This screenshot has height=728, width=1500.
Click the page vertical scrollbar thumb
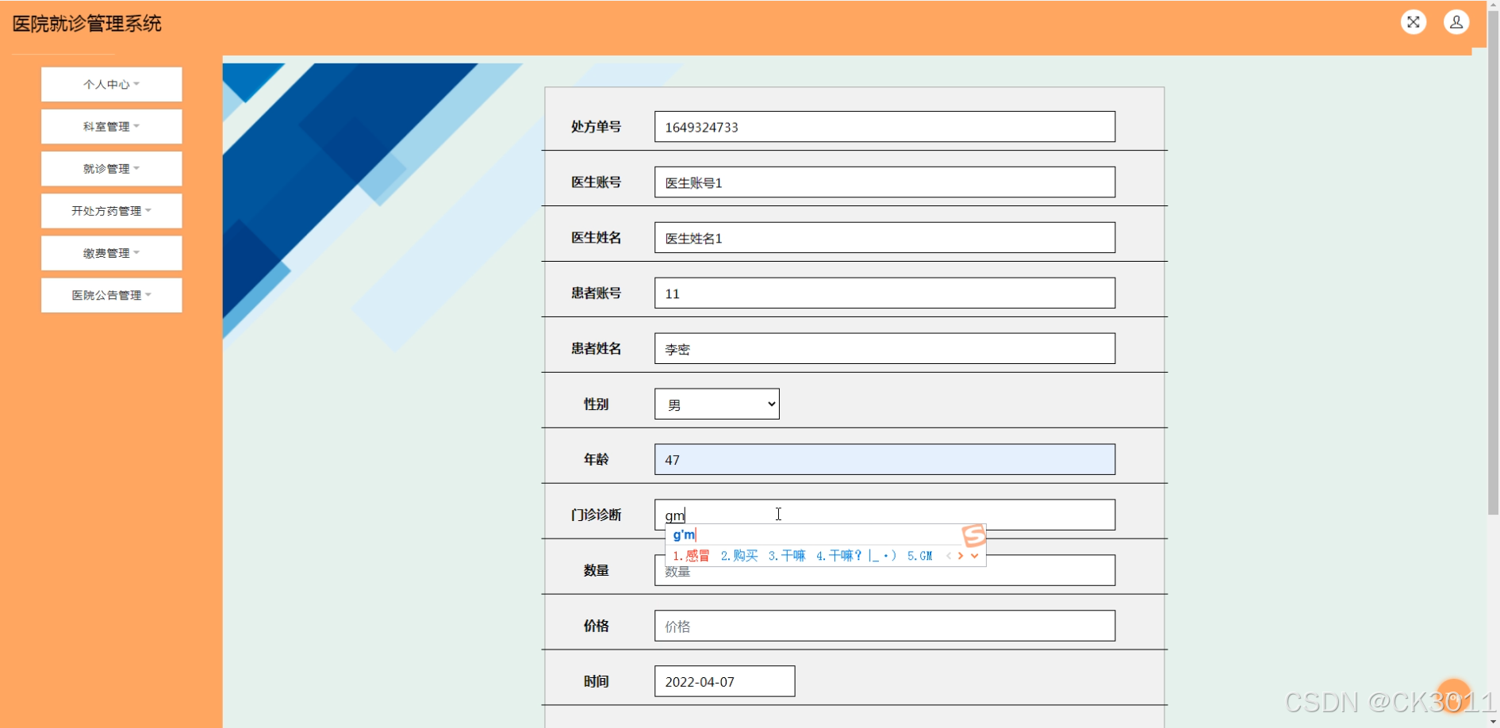1493,262
